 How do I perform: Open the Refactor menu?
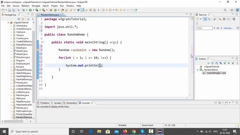(x=25, y=6)
